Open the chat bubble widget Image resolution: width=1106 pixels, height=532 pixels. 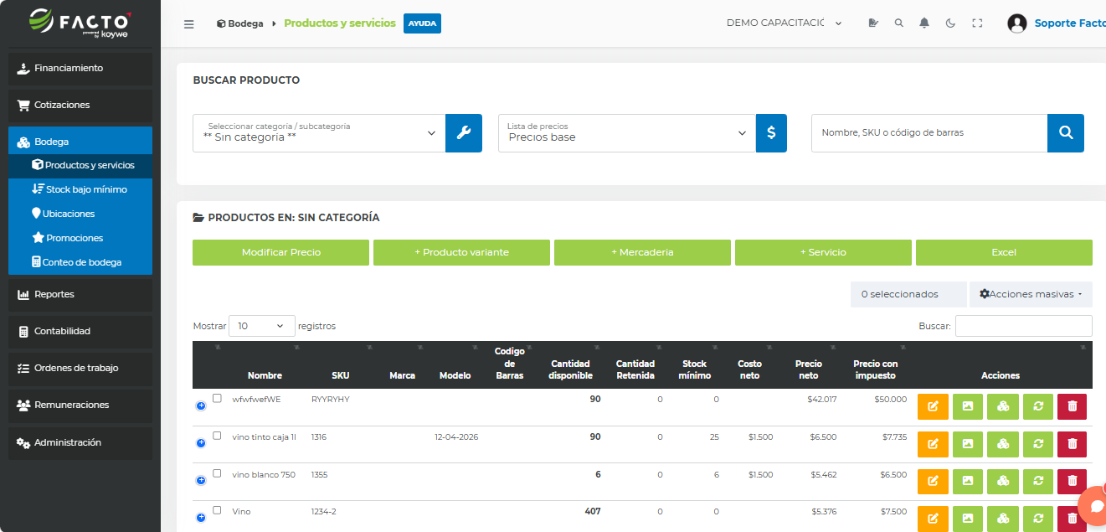tap(1093, 507)
